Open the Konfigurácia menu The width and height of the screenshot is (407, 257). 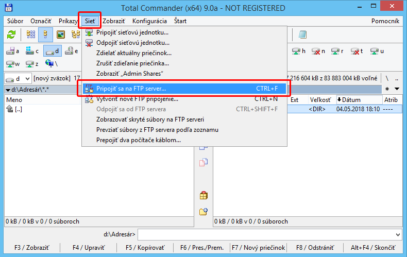[149, 21]
